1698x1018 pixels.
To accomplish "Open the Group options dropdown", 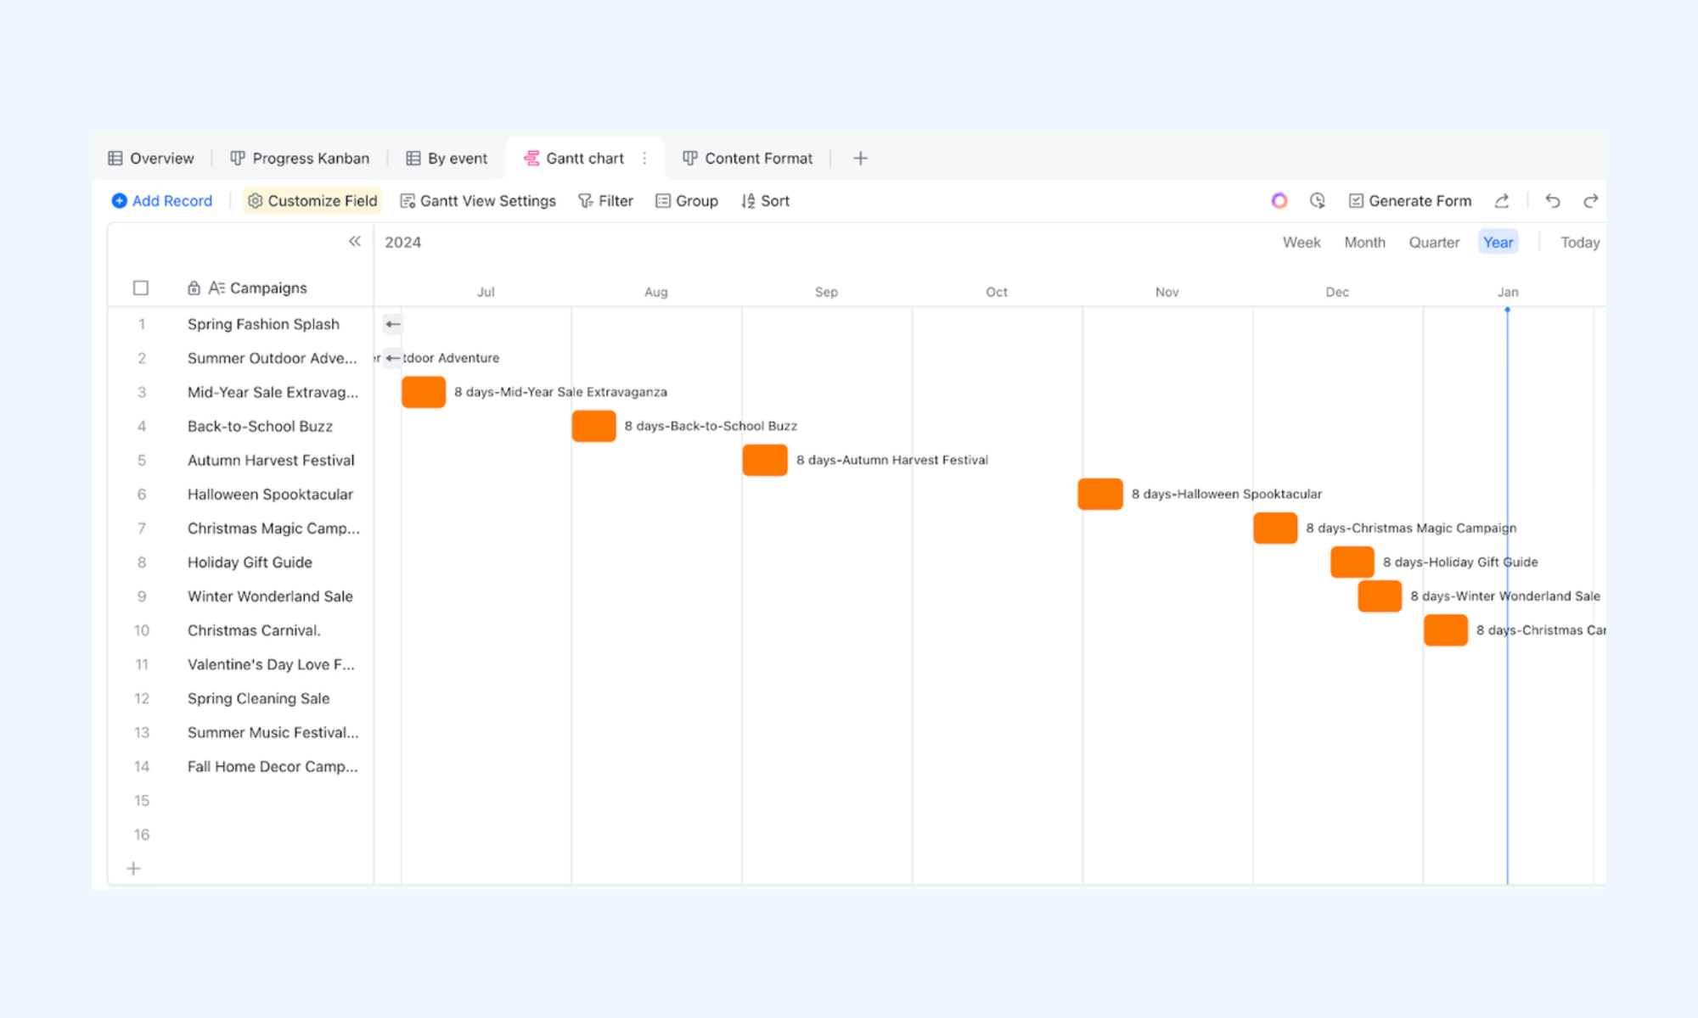I will (x=687, y=201).
